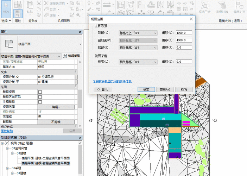Click the Match Type Properties brush icon
247x176 pixels.
(x=39, y=15)
